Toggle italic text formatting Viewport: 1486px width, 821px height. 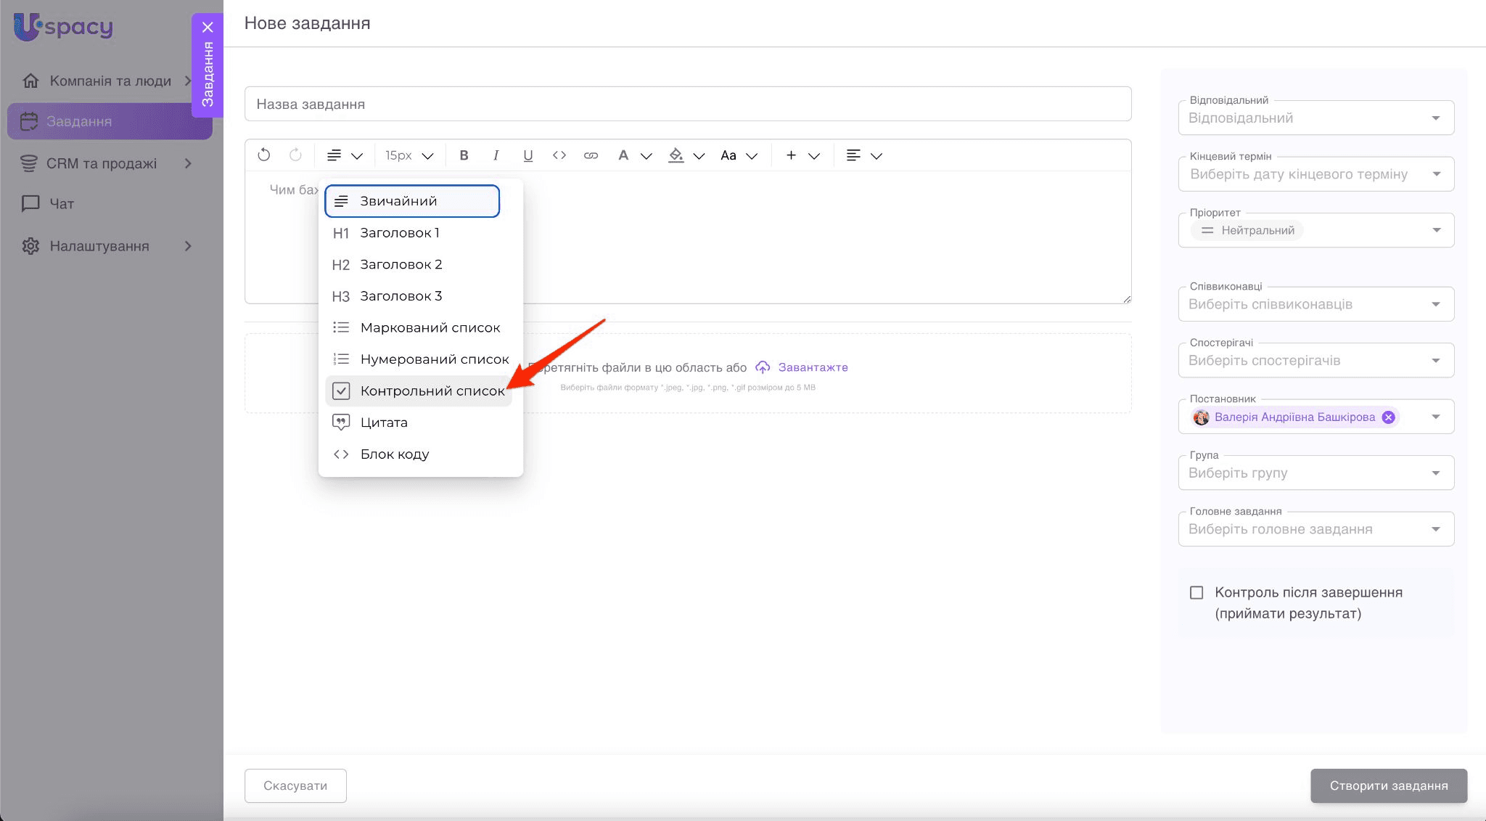(x=496, y=155)
